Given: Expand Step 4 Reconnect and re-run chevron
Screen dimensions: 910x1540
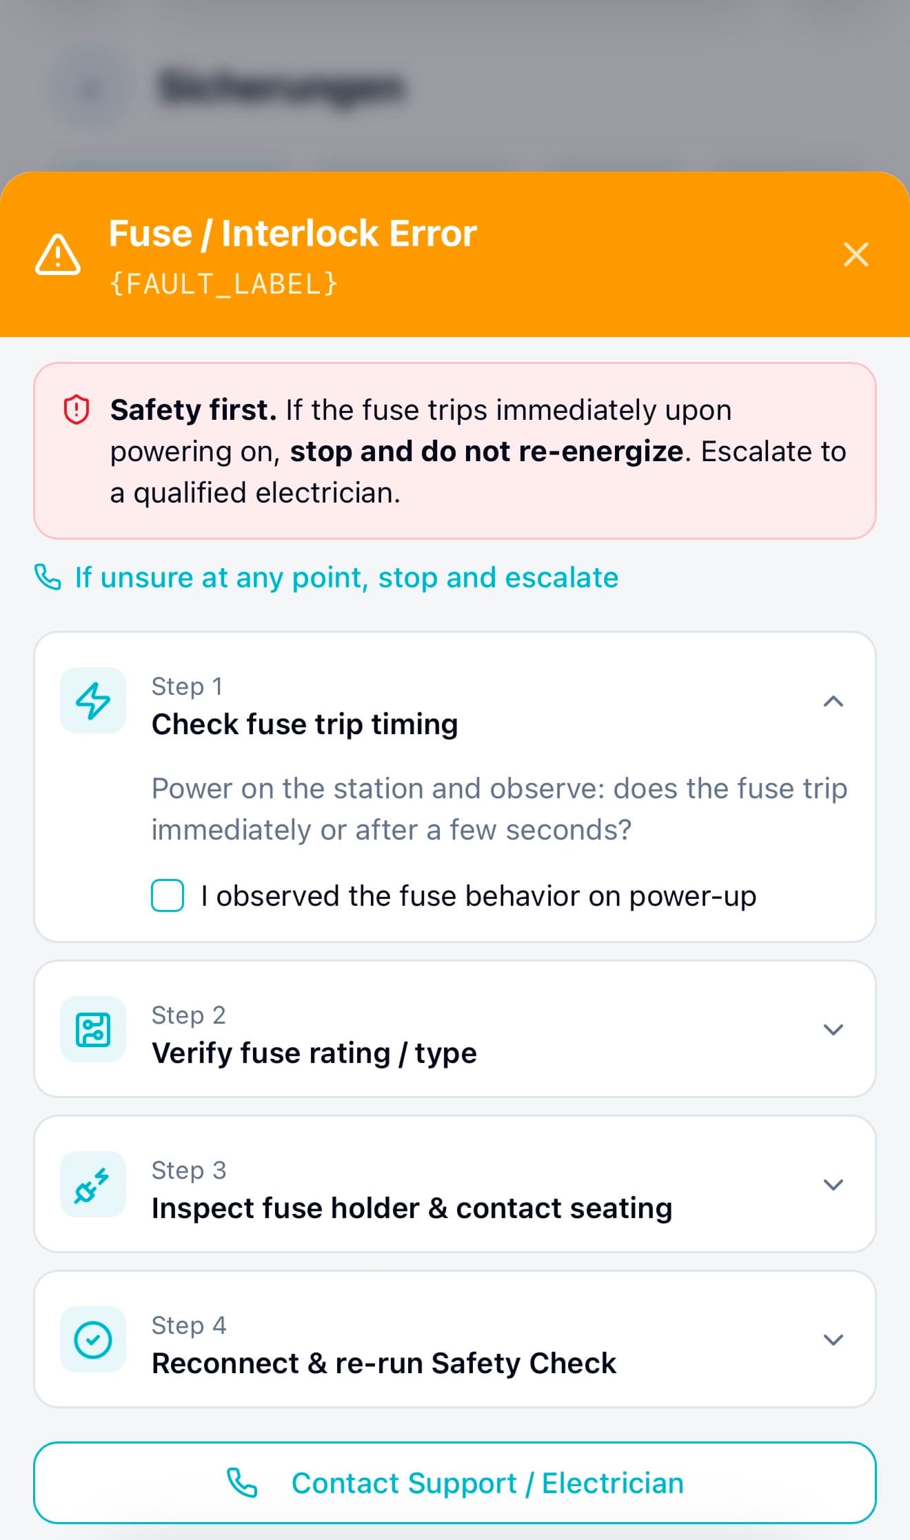Looking at the screenshot, I should coord(833,1340).
